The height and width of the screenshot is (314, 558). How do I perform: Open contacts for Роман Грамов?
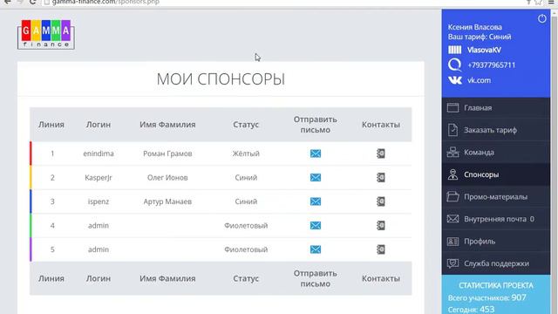click(x=381, y=154)
